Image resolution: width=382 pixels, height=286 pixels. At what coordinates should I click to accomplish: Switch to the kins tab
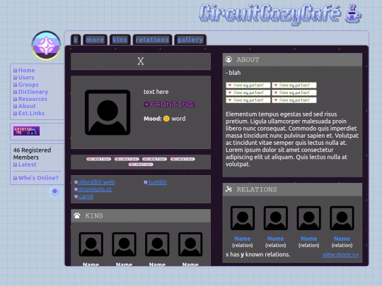click(x=120, y=40)
